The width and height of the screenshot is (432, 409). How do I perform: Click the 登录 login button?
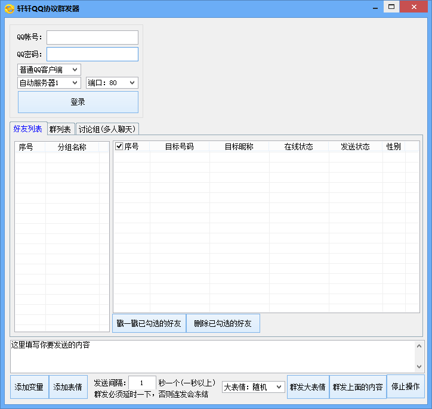pyautogui.click(x=78, y=102)
